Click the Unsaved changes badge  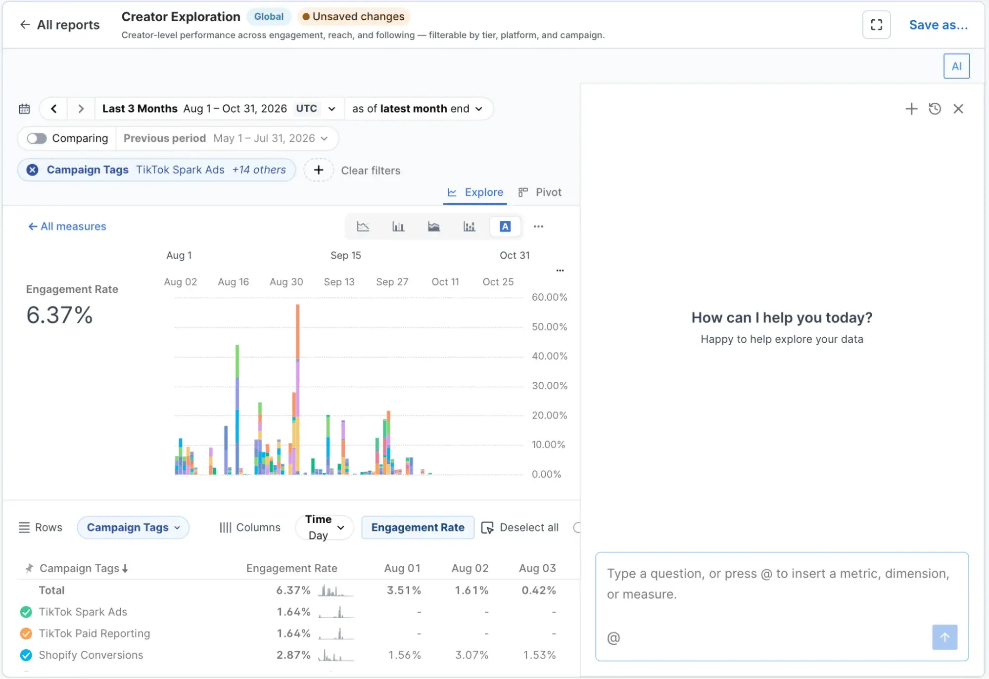[x=353, y=16]
